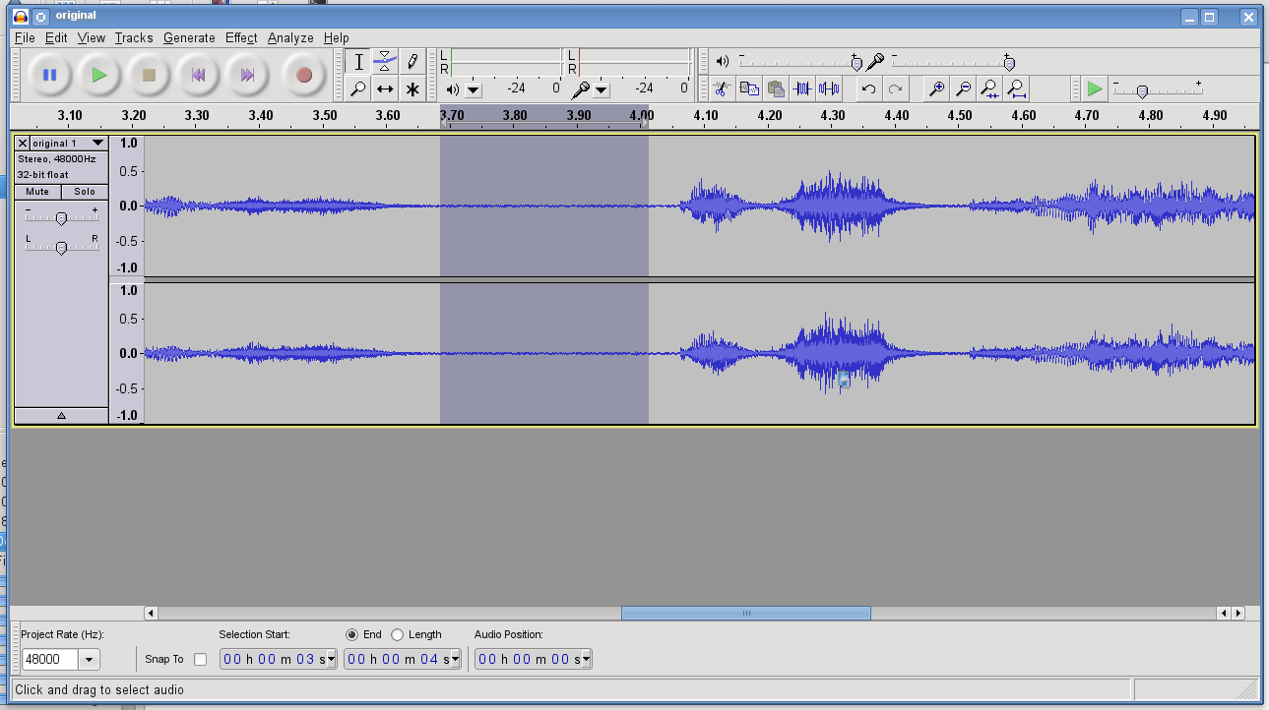1269x710 pixels.
Task: Select the Envelope tool
Action: tap(385, 62)
